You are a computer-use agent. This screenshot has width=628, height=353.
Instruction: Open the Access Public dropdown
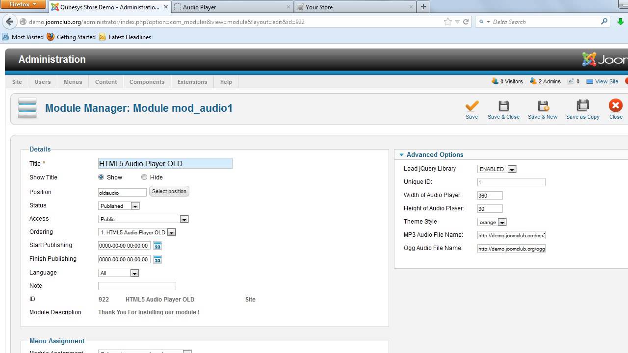[143, 219]
